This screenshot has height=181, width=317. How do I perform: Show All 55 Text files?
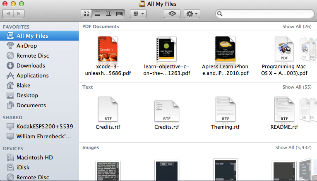(297, 87)
